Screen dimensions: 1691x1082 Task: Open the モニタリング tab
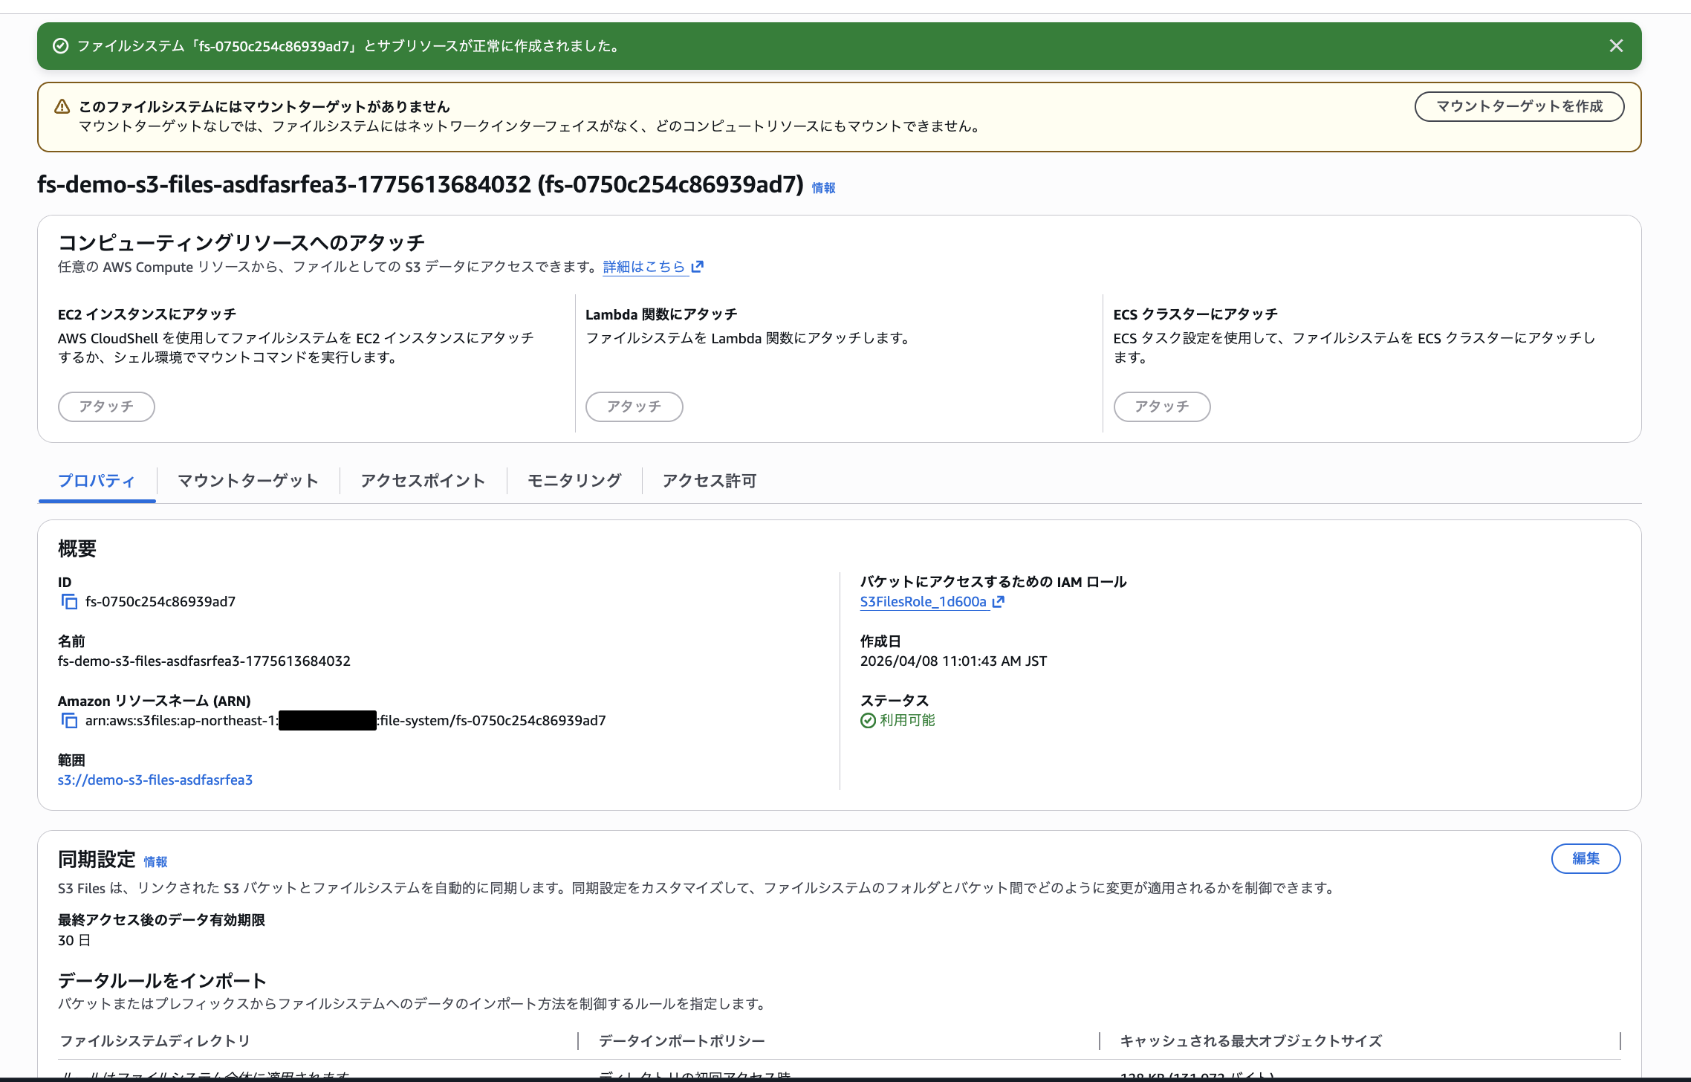574,481
